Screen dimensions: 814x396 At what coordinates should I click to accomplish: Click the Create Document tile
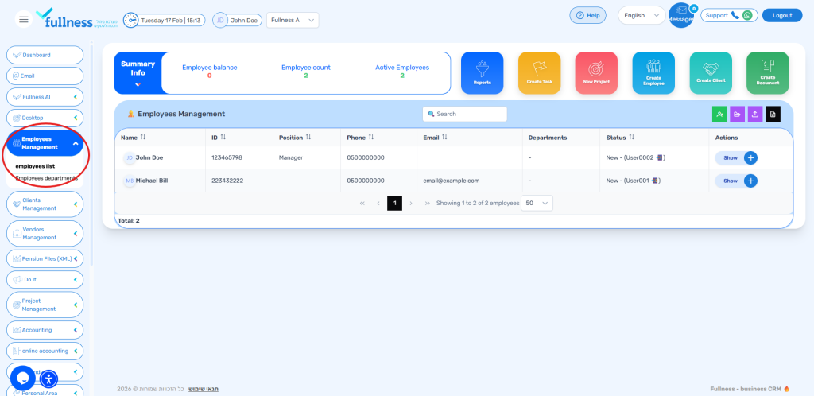click(767, 72)
